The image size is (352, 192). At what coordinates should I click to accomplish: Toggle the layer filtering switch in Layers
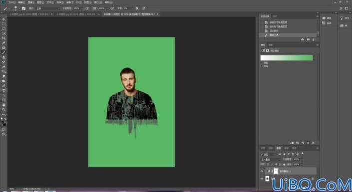[x=303, y=154]
